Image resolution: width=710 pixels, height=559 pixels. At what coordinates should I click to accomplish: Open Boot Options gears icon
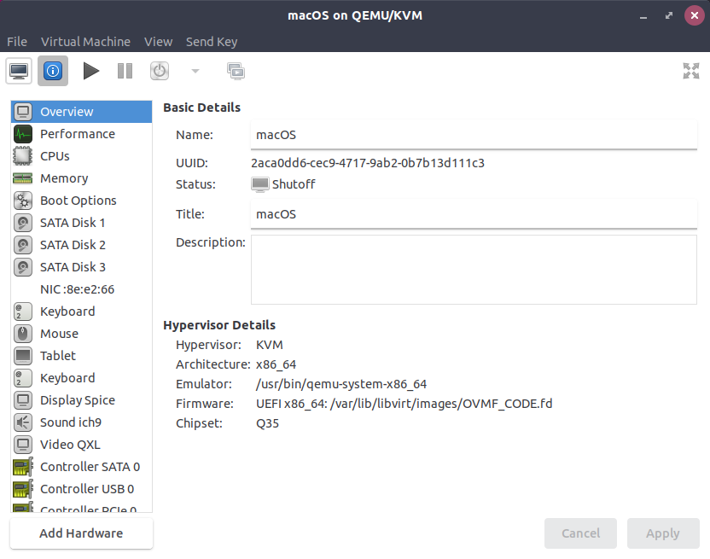pyautogui.click(x=23, y=201)
